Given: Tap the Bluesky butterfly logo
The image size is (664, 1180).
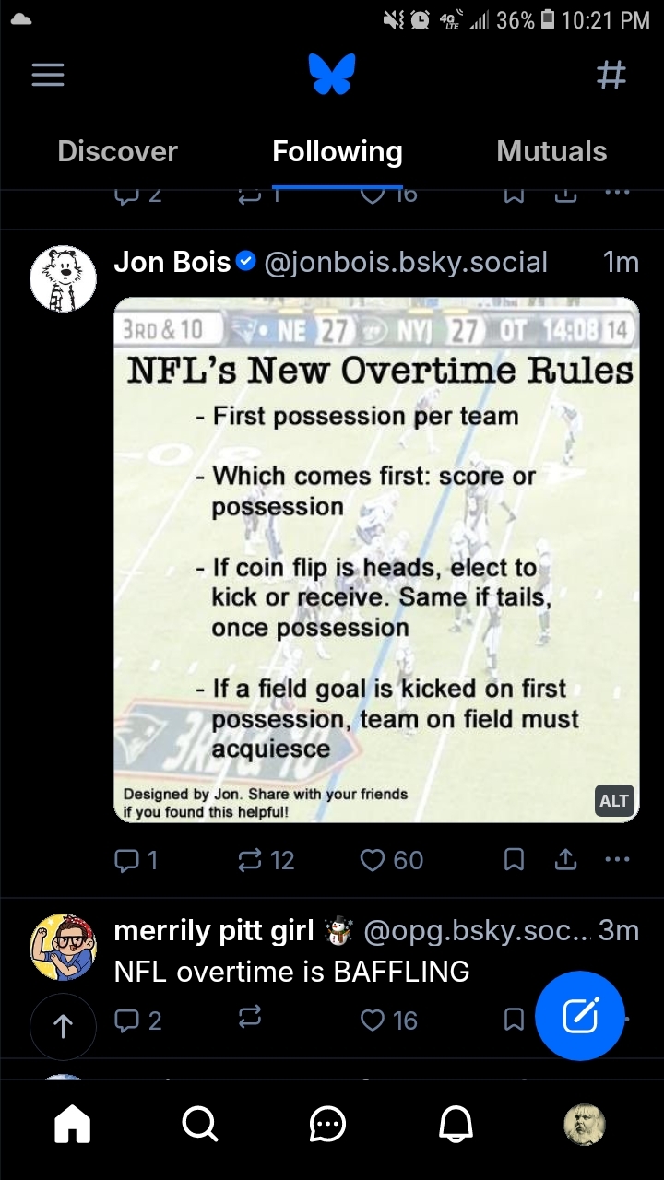Looking at the screenshot, I should coord(332,75).
